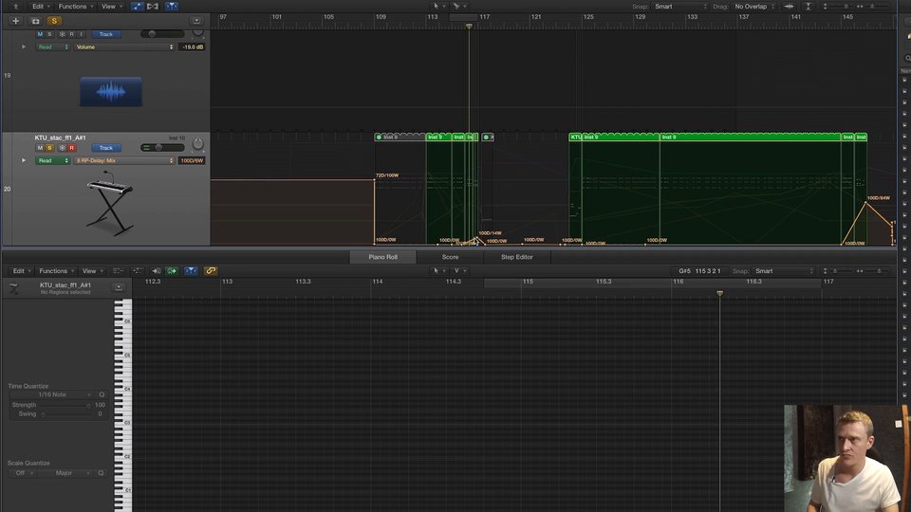The height and width of the screenshot is (512, 911).
Task: Open piano roll region header dropdown button
Action: pos(119,287)
